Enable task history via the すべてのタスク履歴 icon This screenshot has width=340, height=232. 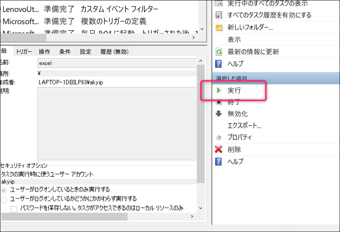point(218,15)
